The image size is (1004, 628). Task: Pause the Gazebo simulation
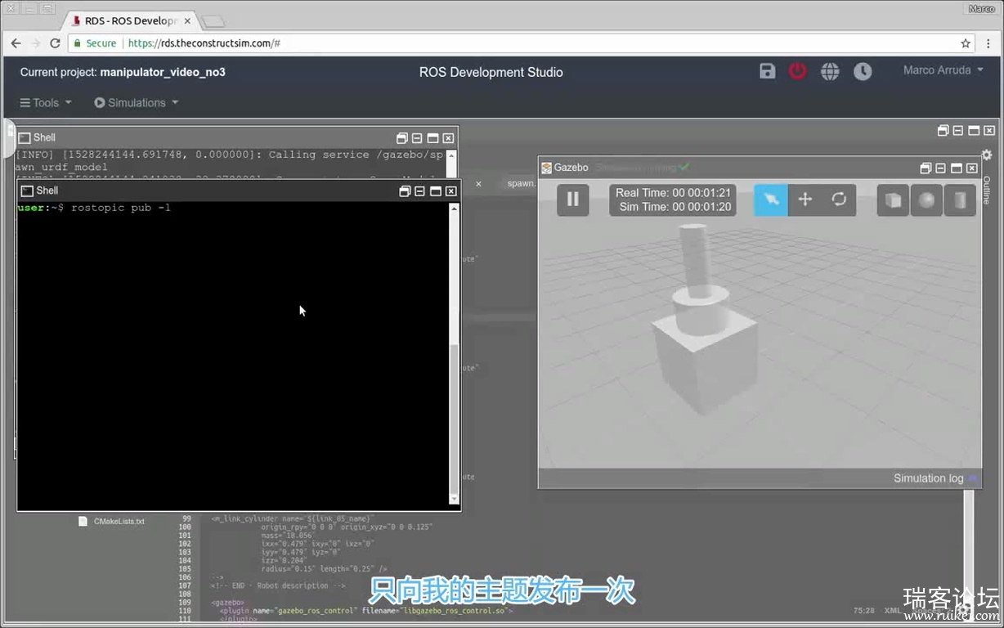[573, 200]
